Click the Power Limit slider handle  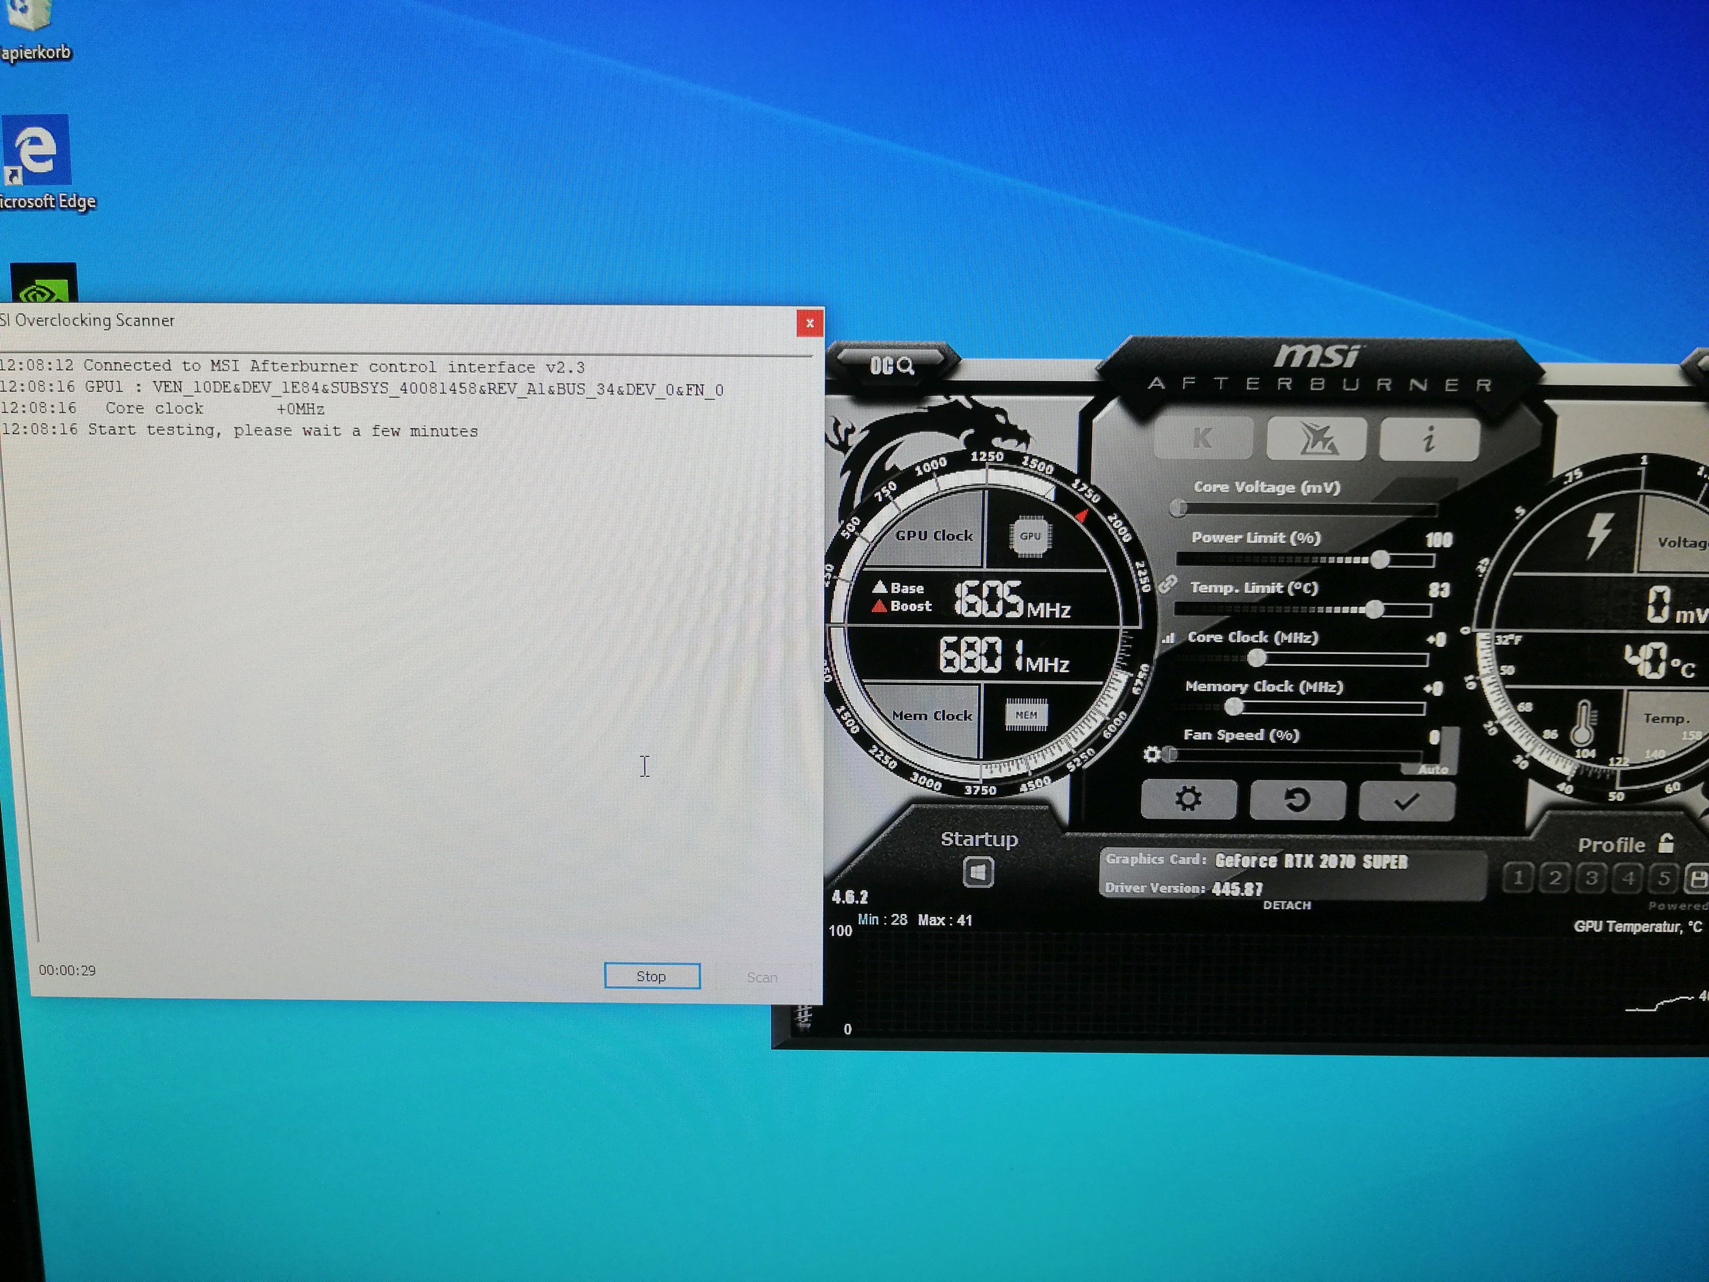[1380, 559]
